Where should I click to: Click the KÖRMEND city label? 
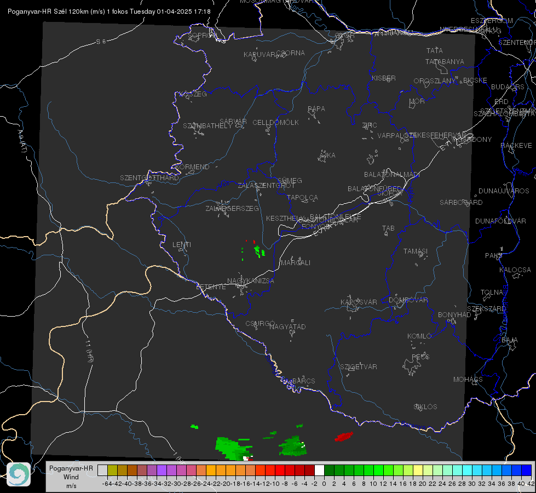click(193, 167)
